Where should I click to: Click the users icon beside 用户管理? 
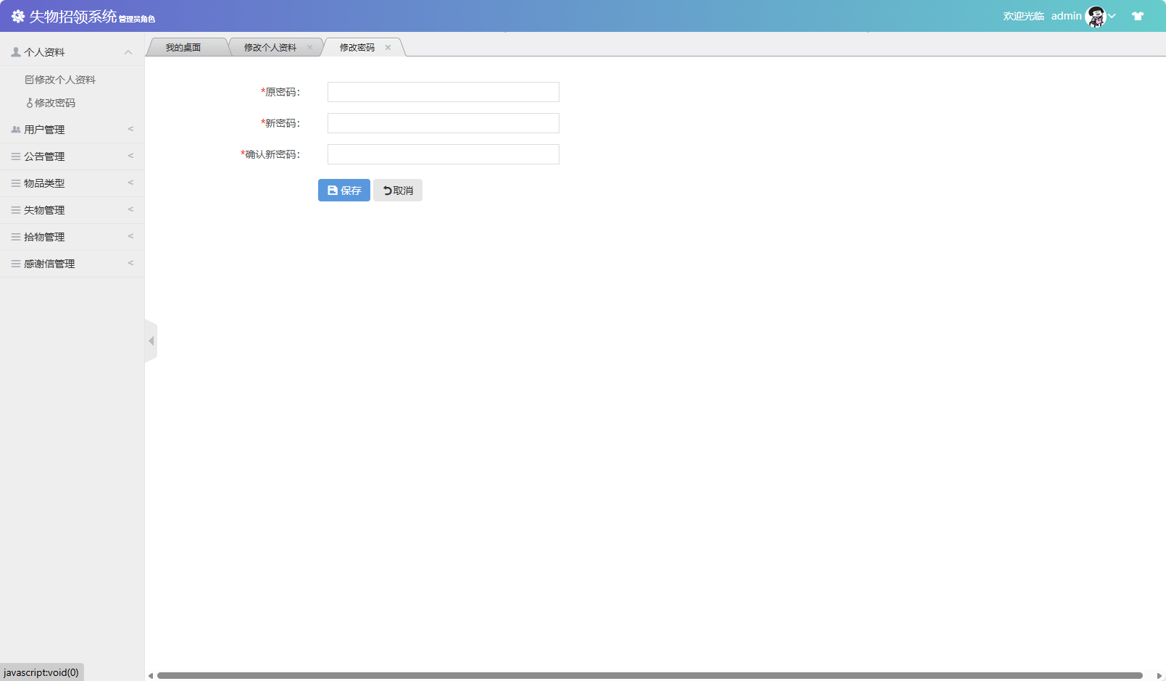16,130
